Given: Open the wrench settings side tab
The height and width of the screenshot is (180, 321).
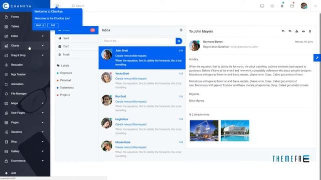Looking at the screenshot, I should 317,58.
